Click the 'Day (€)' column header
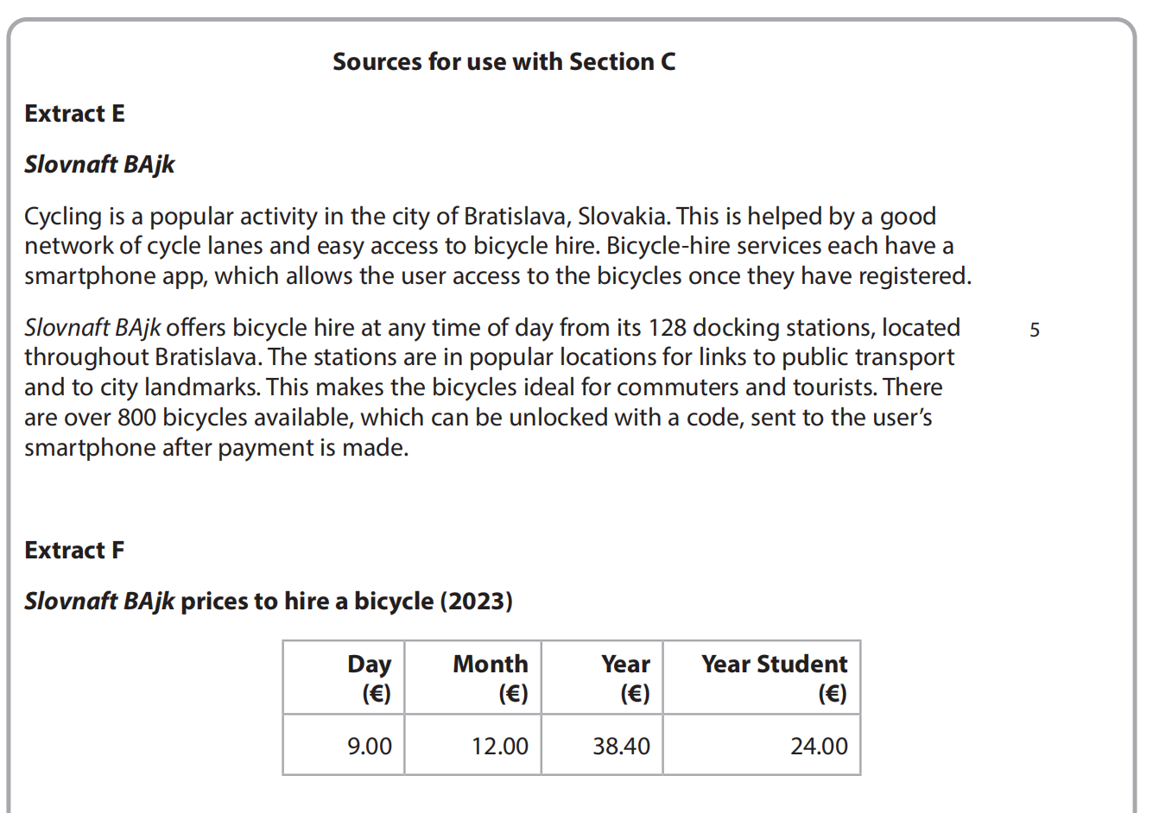 tap(369, 677)
